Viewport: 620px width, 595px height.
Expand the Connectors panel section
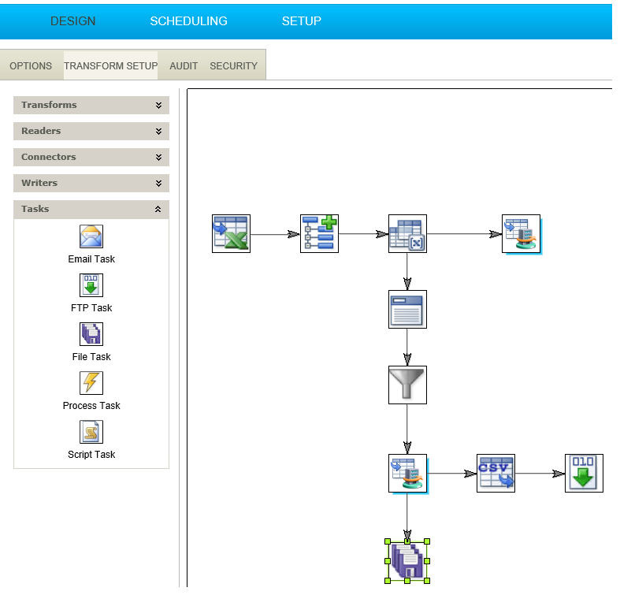(158, 158)
